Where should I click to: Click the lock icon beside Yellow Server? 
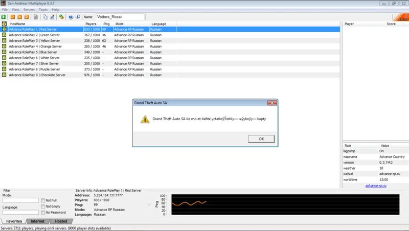coord(4,41)
